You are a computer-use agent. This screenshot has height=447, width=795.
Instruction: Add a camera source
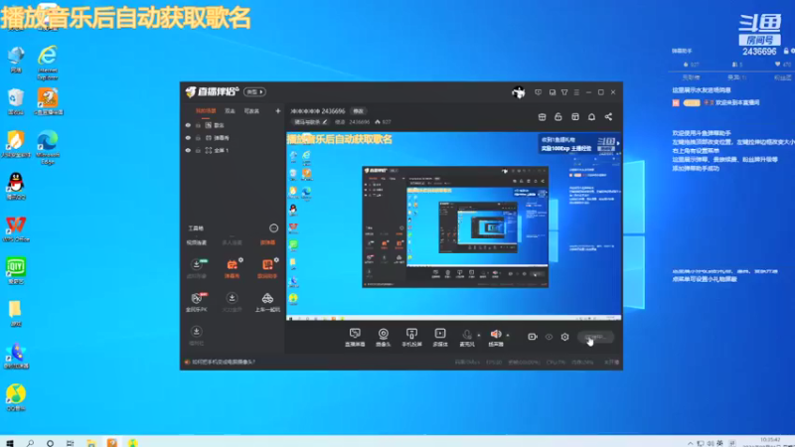pyautogui.click(x=384, y=337)
